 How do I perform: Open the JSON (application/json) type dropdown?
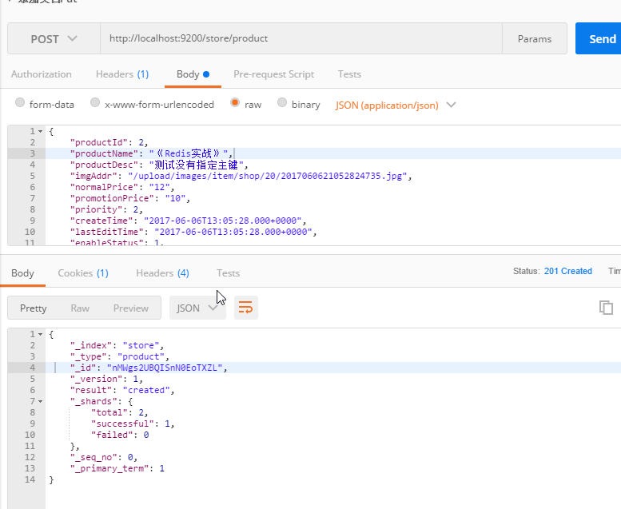click(396, 105)
